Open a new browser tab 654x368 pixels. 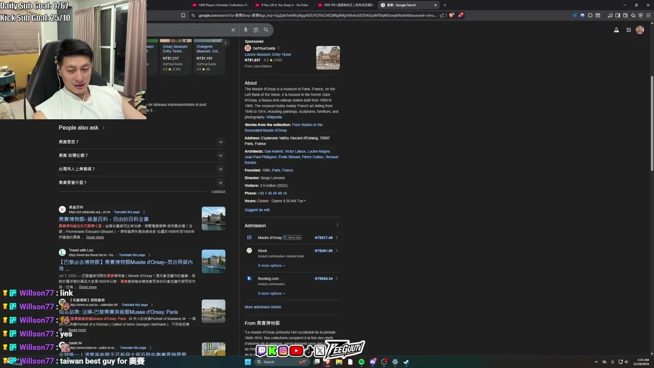click(x=445, y=5)
